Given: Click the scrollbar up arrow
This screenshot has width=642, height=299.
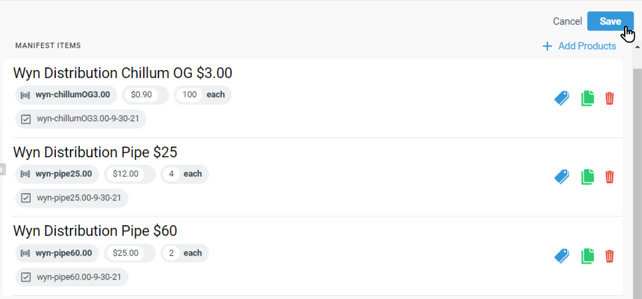Looking at the screenshot, I should click(x=637, y=55).
